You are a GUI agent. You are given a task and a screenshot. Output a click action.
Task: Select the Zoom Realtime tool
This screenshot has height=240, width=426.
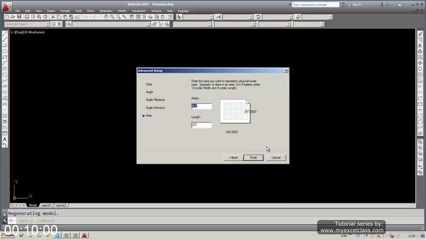(112, 17)
